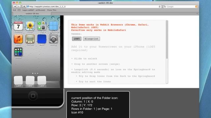Open the Utilities folder icon in third row
Viewport: 211px width, 118px height.
[x=18, y=52]
